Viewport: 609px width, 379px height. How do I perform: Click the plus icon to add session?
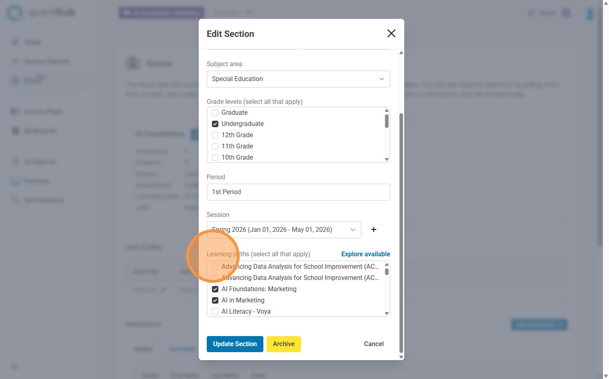pos(374,229)
